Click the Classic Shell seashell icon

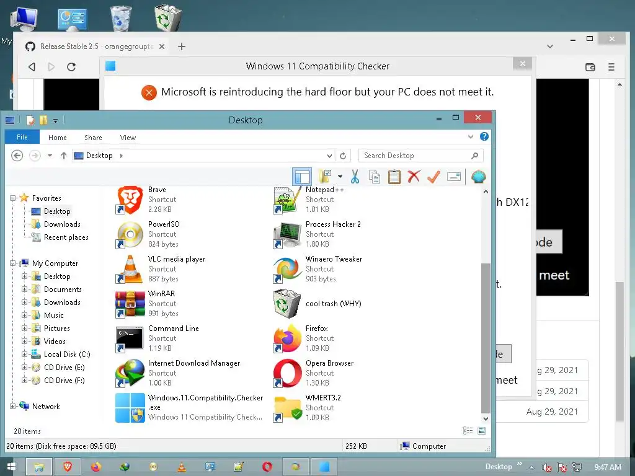[479, 177]
